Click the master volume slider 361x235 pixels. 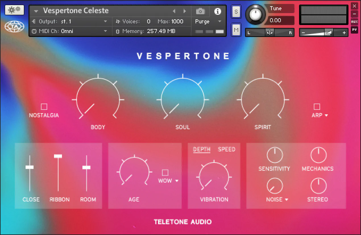coord(324,33)
